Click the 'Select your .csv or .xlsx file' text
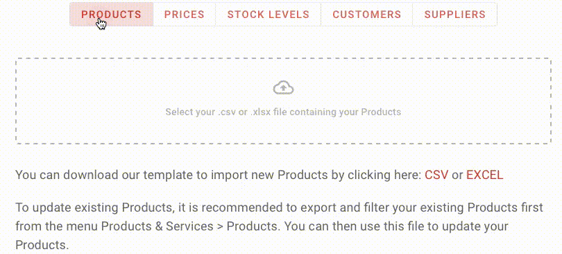562x254 pixels. (x=283, y=112)
